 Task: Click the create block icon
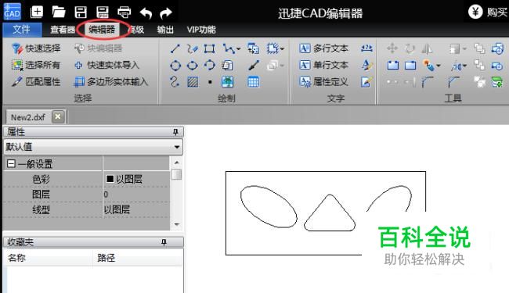pos(273,48)
